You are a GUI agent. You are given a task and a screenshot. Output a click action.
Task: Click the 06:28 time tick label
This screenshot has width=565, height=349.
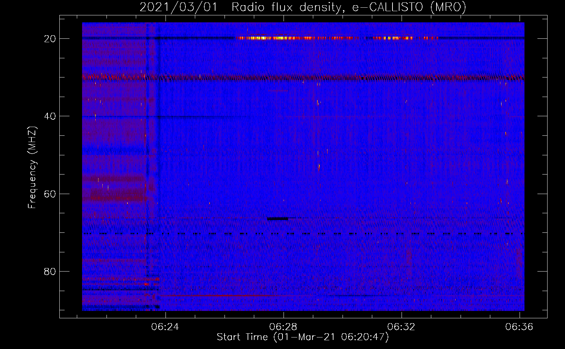(x=283, y=327)
